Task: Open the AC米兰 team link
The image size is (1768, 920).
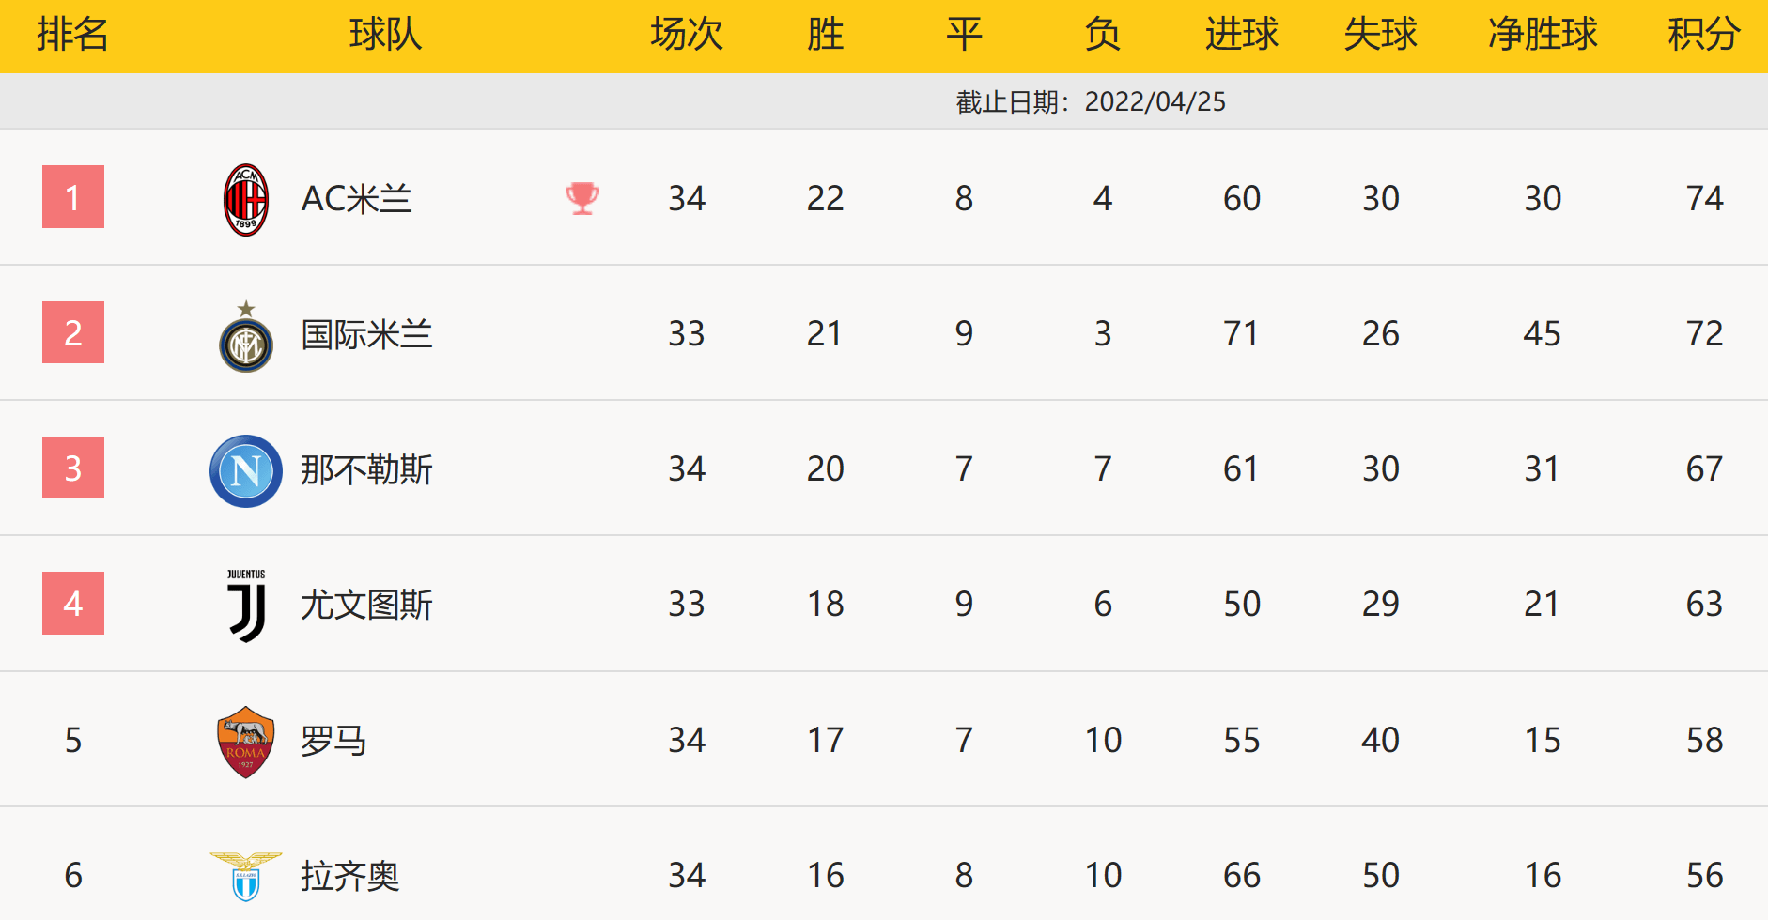Action: click(x=356, y=199)
